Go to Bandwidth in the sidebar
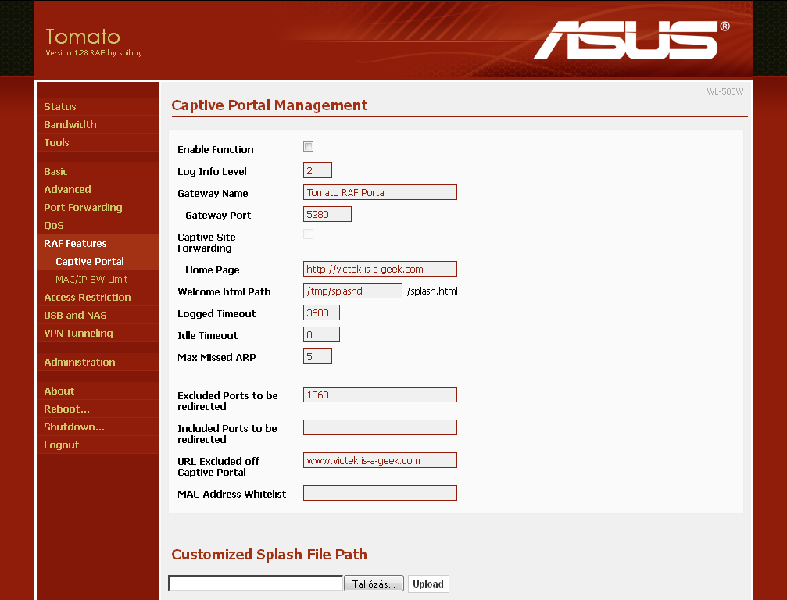 pyautogui.click(x=70, y=125)
